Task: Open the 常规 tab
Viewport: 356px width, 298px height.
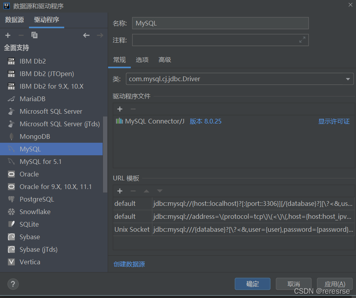Action: [x=119, y=60]
